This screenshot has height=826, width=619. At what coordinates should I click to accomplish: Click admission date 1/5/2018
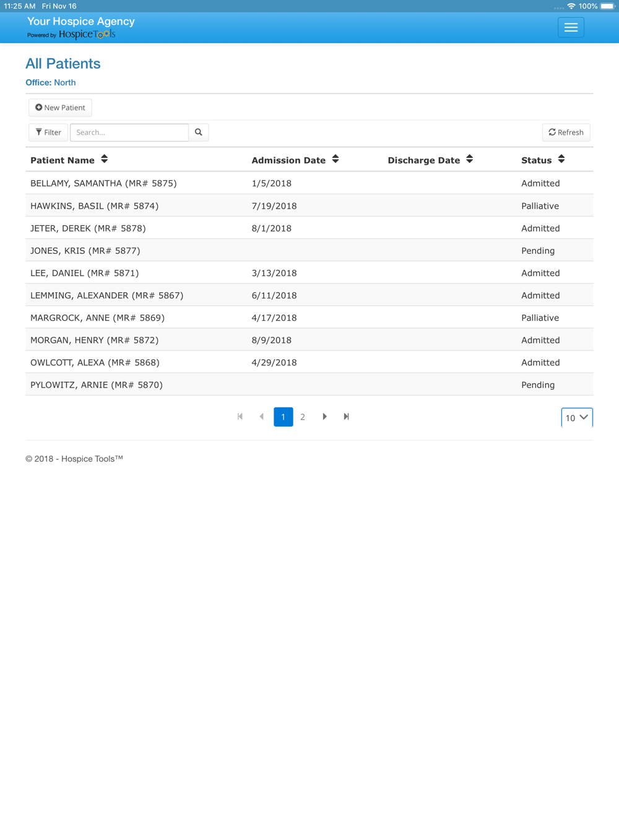(x=272, y=183)
